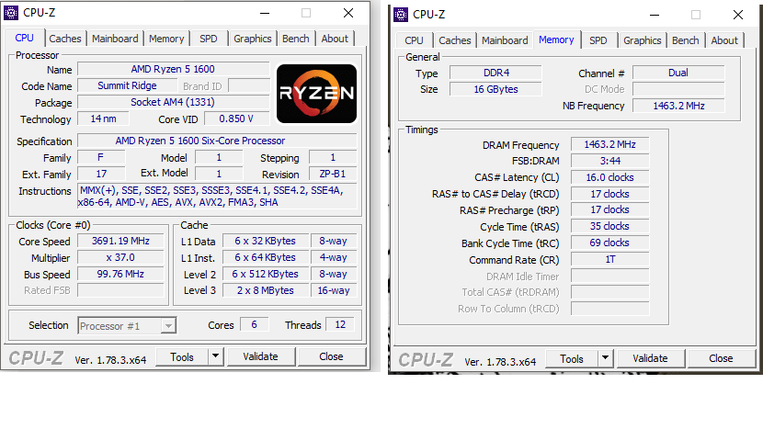Screen dimensions: 763x429
Task: Open Bench tab in the left CPU-Z window
Action: click(296, 39)
